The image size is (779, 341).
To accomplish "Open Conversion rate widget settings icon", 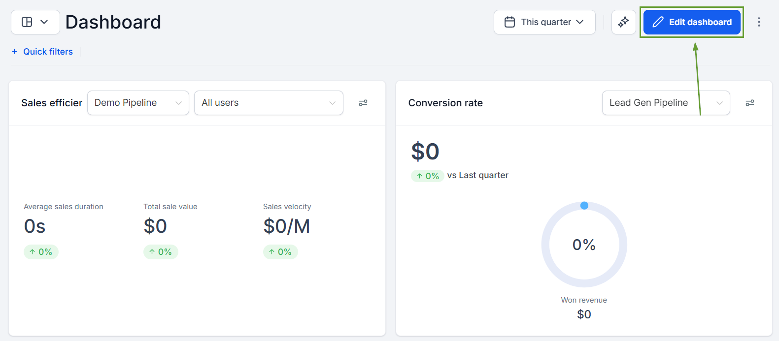I will tap(750, 103).
